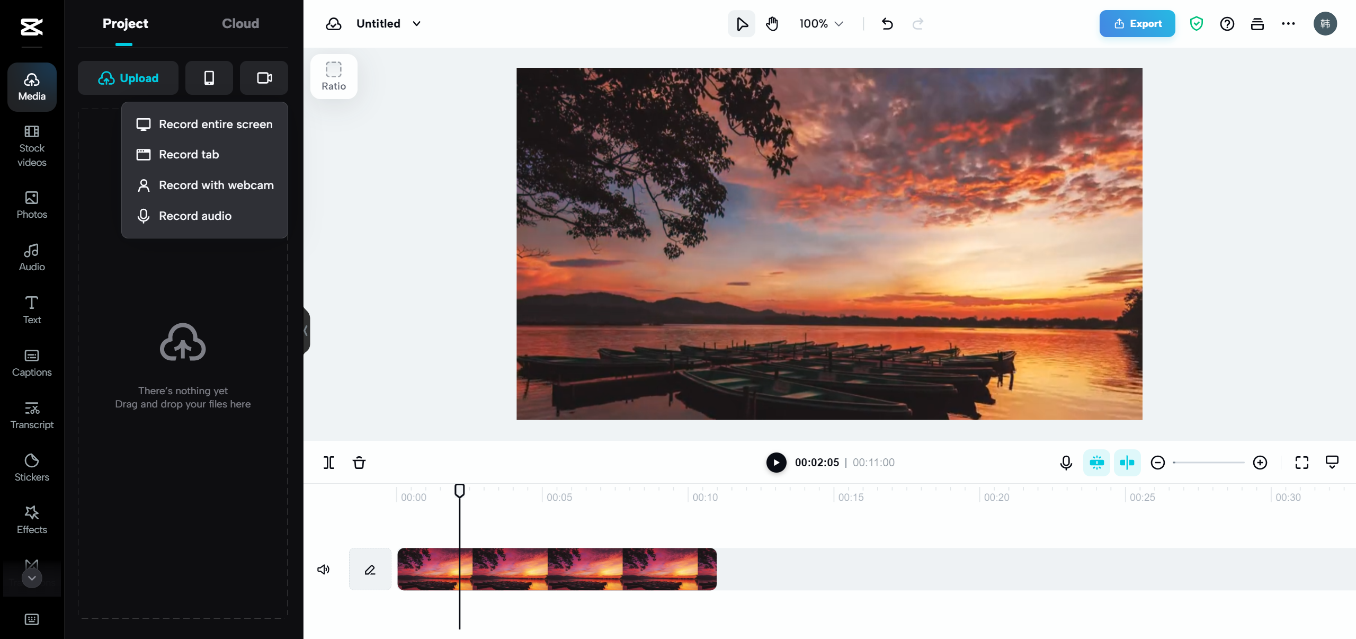This screenshot has width=1356, height=639.
Task: Mute the video track audio
Action: [x=323, y=569]
